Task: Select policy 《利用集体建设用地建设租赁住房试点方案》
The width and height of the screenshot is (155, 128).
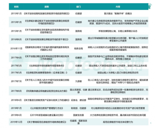Action: point(47,91)
